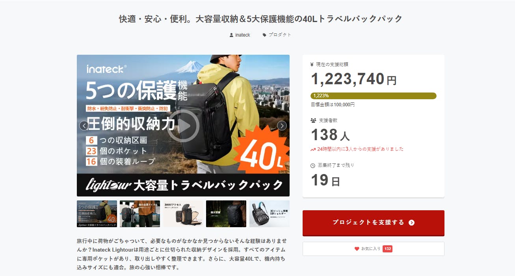Click the 1,223% funding progress bar
The image size is (515, 276).
[x=374, y=96]
